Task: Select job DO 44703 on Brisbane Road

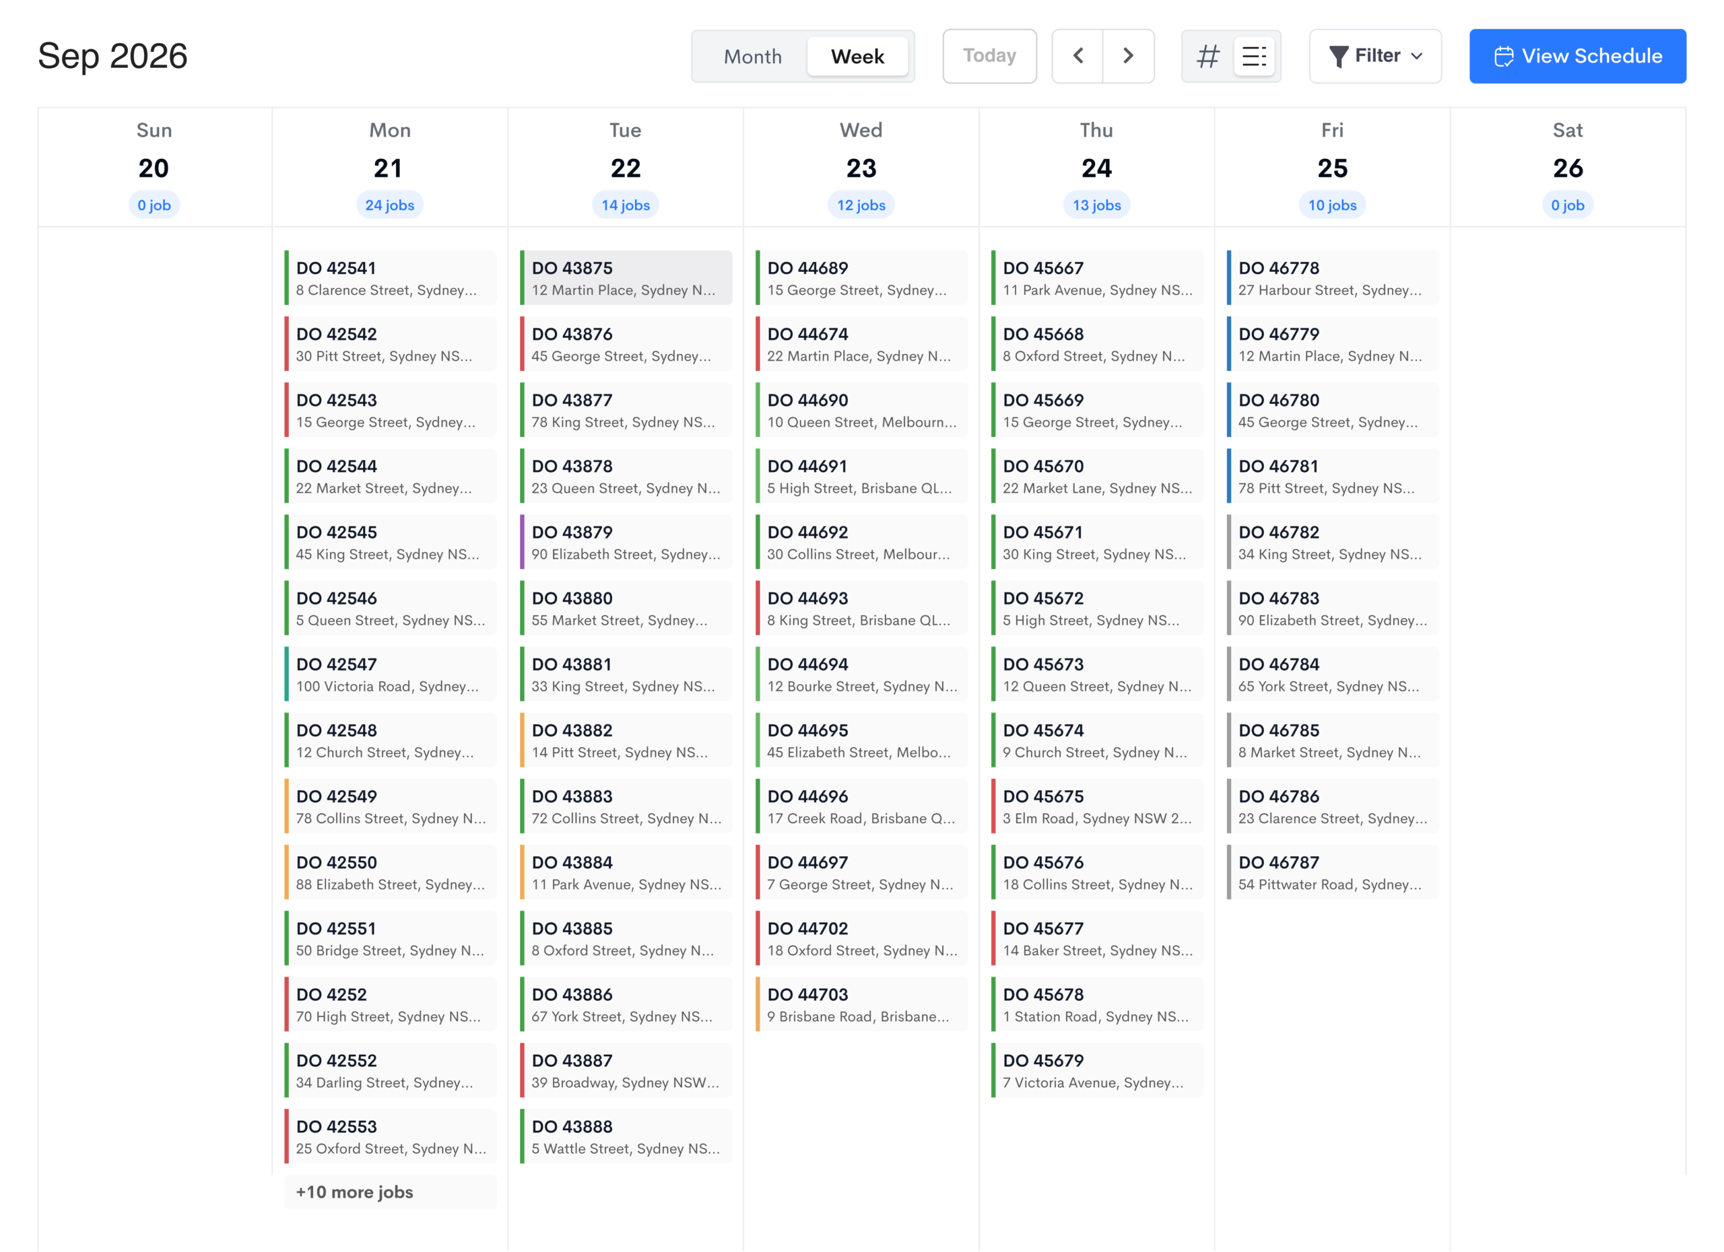Action: (861, 1004)
